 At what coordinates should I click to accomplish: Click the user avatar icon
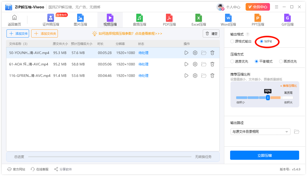click(220, 7)
